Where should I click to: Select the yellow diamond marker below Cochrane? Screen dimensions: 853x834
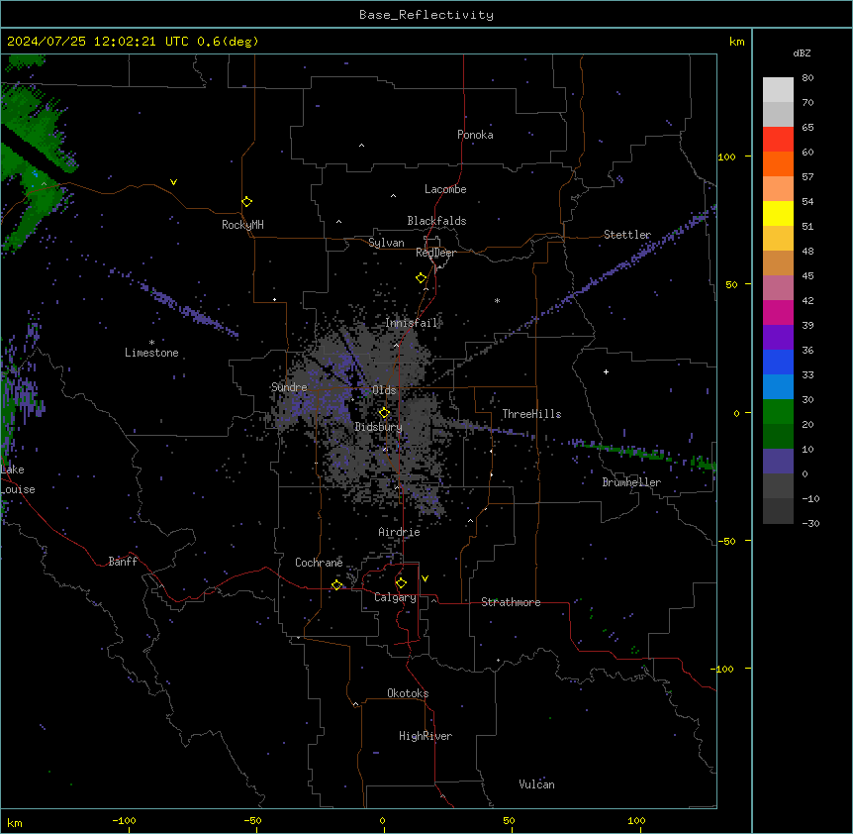click(x=336, y=585)
